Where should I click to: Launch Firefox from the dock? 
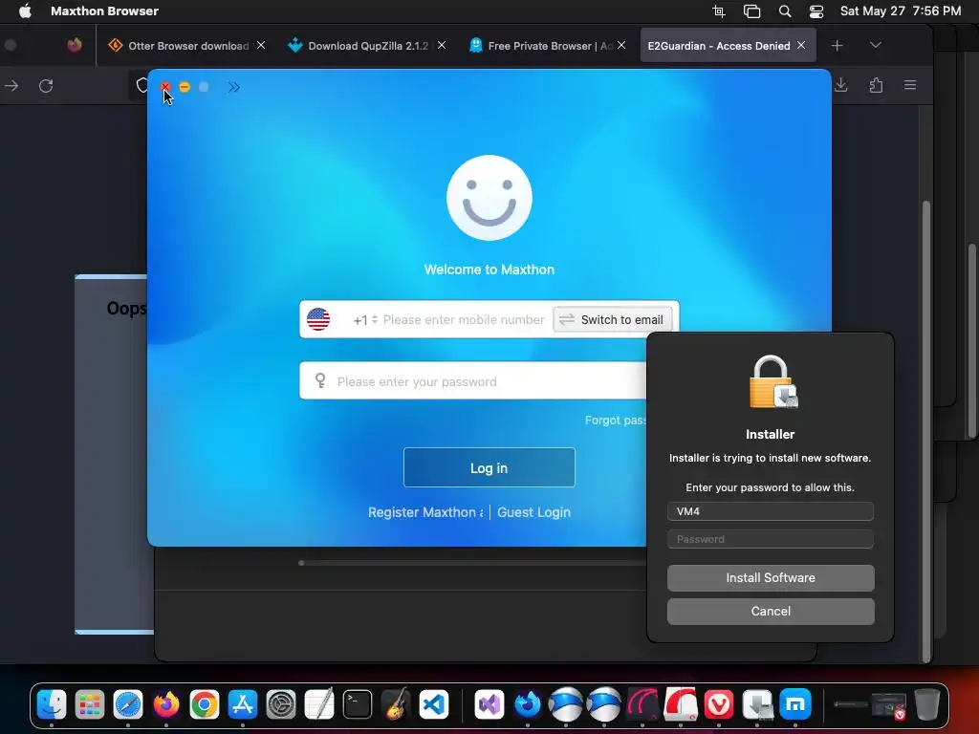click(166, 704)
